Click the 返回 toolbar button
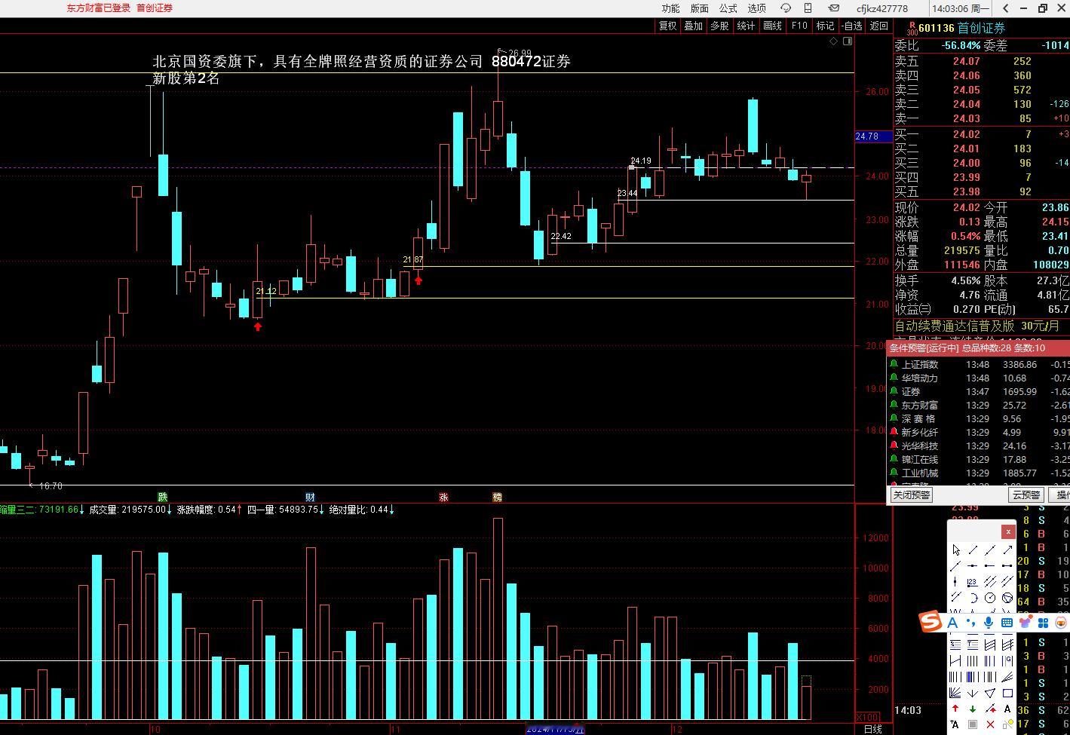 879,26
